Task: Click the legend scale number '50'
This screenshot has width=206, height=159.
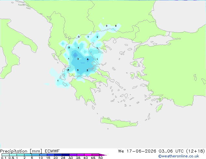Action: click(100, 158)
